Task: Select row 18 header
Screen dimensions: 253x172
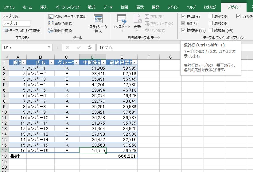Action: pos(4,156)
